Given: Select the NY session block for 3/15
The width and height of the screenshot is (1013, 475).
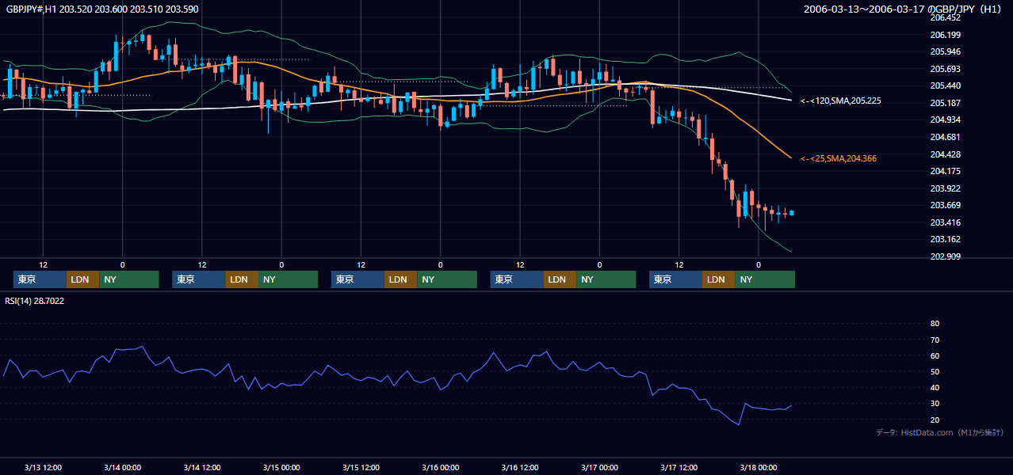Looking at the screenshot, I should [447, 279].
